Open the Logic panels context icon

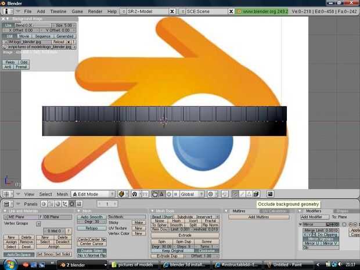44,204
